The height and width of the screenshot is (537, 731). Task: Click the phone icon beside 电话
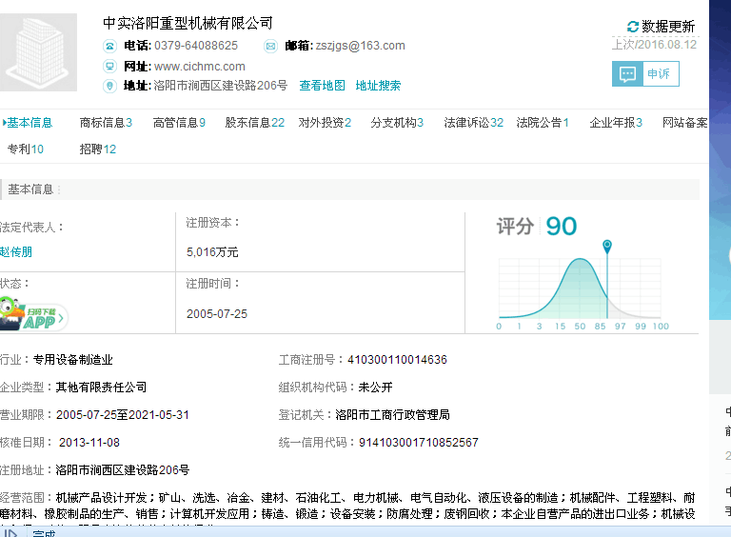pos(109,46)
